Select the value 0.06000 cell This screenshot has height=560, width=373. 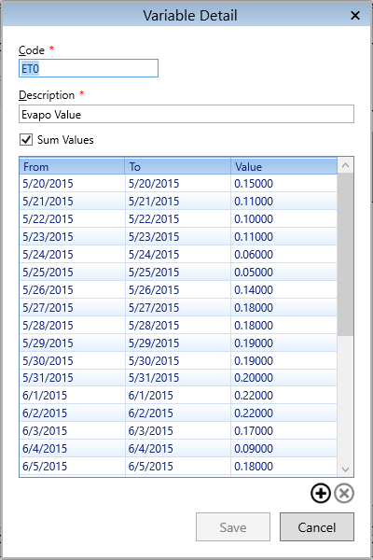click(283, 254)
